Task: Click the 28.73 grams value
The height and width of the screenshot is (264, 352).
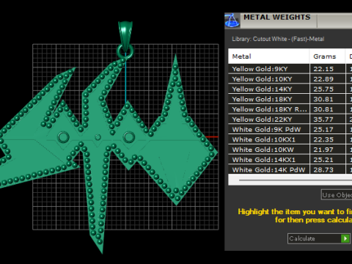Action: [323, 169]
